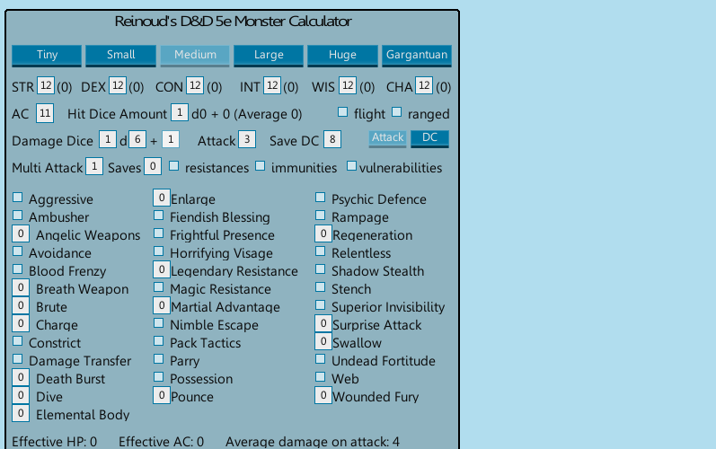Click the Attack bonus input field
The width and height of the screenshot is (716, 449).
pyautogui.click(x=247, y=139)
